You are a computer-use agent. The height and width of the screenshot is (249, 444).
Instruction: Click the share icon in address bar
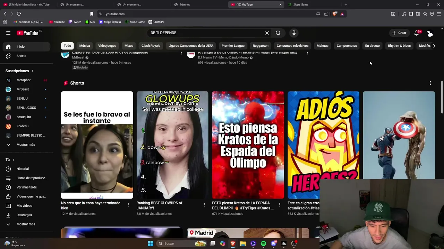click(x=326, y=14)
